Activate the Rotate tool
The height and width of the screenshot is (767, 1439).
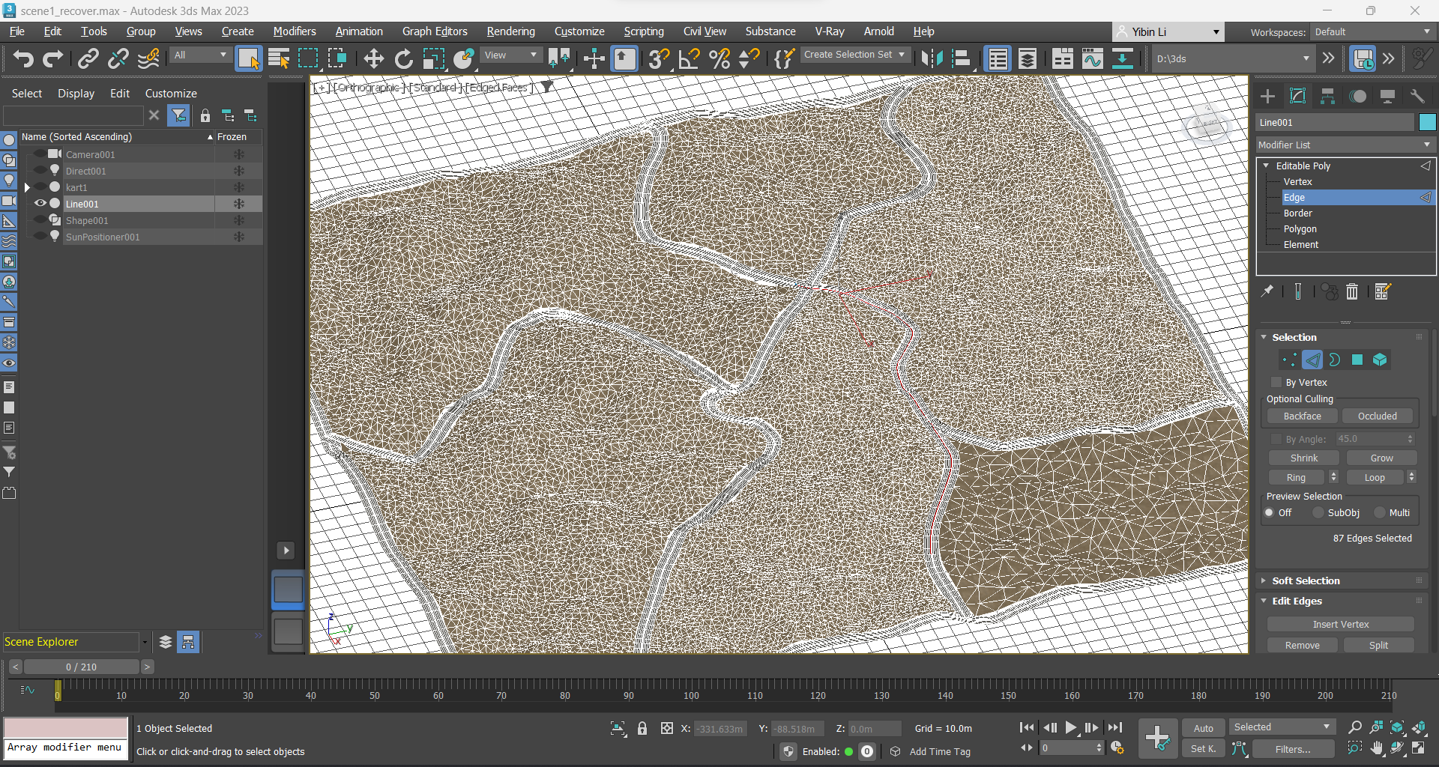click(404, 58)
